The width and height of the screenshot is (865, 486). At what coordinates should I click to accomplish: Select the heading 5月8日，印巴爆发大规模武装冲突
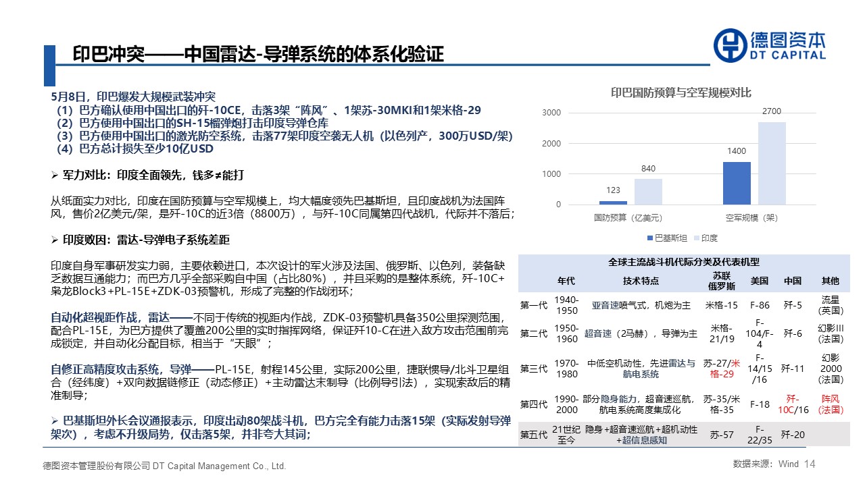pos(134,97)
